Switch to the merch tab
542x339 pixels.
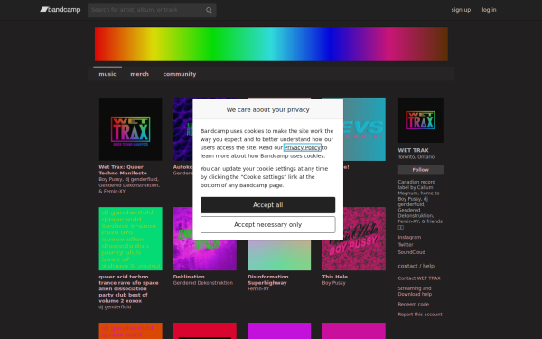tap(140, 74)
